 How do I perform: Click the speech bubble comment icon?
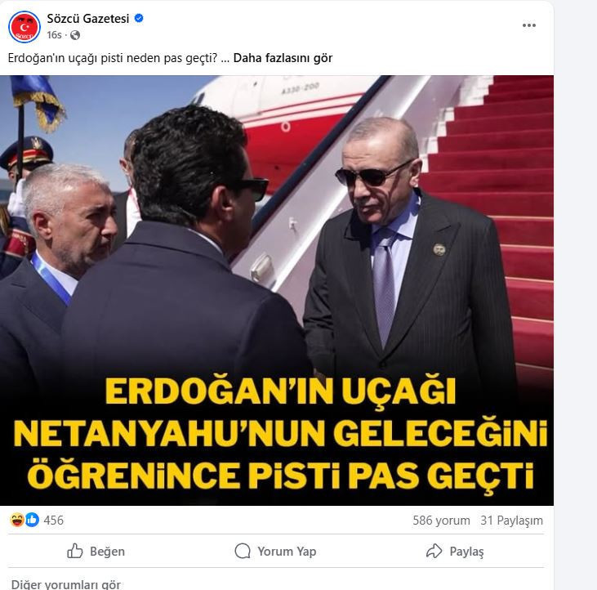(243, 551)
